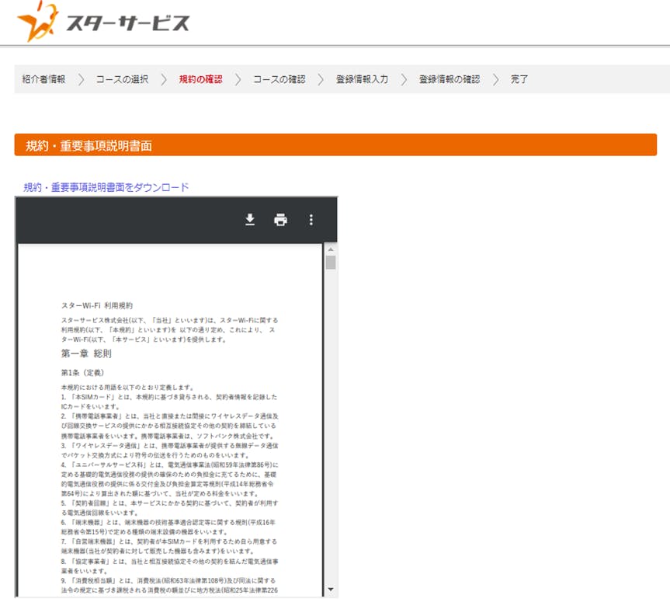Print the PDF with the printer icon
This screenshot has width=670, height=609.
coord(280,220)
